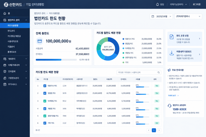
Task: Click the home icon in sidebar
Action: pyautogui.click(x=5, y=13)
